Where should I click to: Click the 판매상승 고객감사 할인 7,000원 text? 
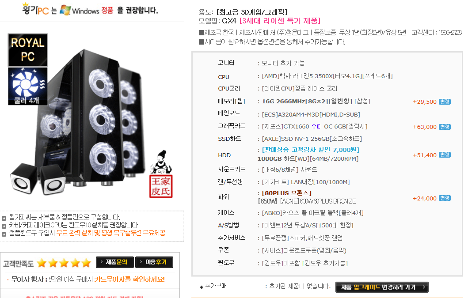pyautogui.click(x=311, y=150)
